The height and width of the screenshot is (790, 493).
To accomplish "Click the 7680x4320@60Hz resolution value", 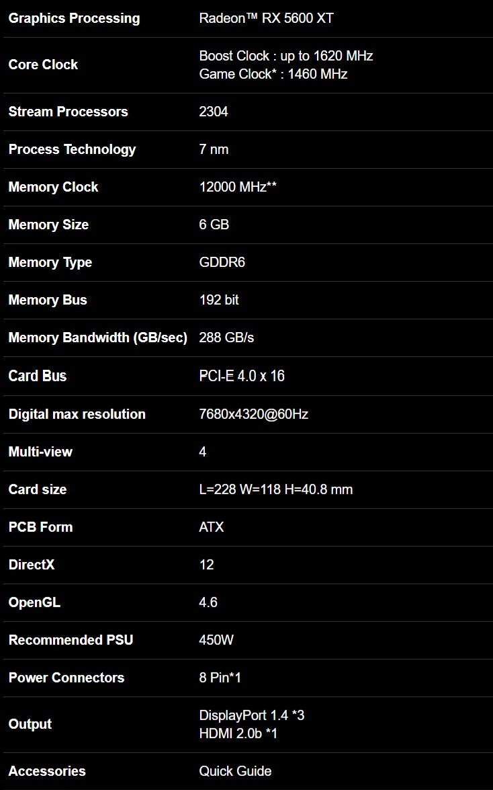I will (x=253, y=414).
